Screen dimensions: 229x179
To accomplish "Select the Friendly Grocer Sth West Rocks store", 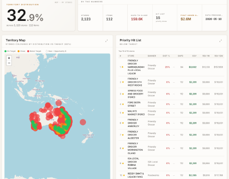I will pyautogui.click(x=134, y=82).
